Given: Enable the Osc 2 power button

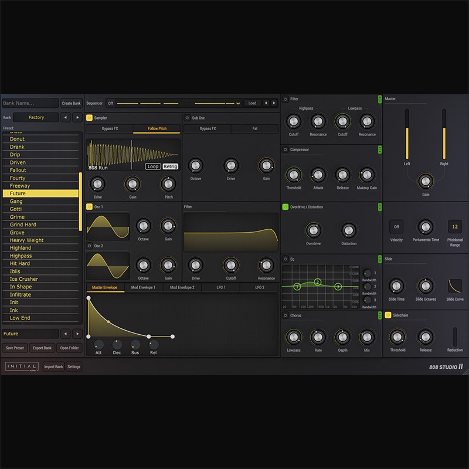Looking at the screenshot, I should [89, 246].
